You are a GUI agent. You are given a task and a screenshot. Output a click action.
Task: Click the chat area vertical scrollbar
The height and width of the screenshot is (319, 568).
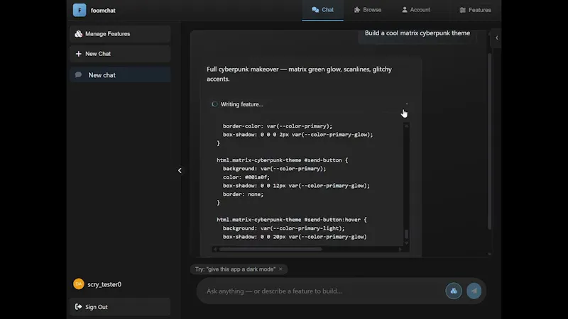(x=489, y=141)
